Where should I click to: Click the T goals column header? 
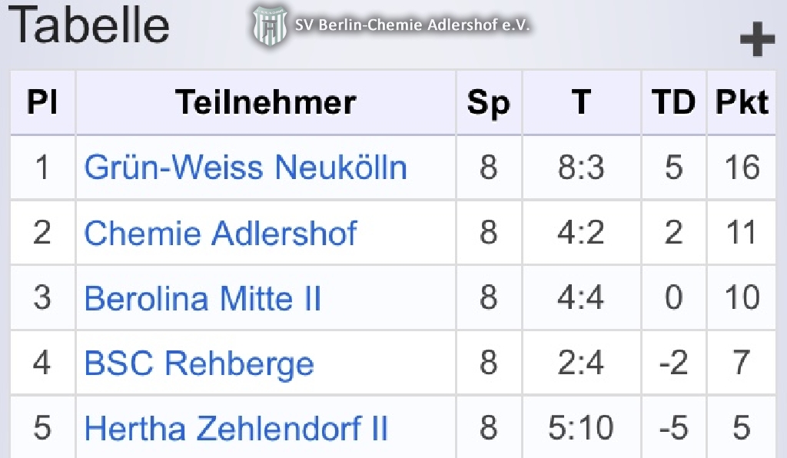[x=582, y=102]
